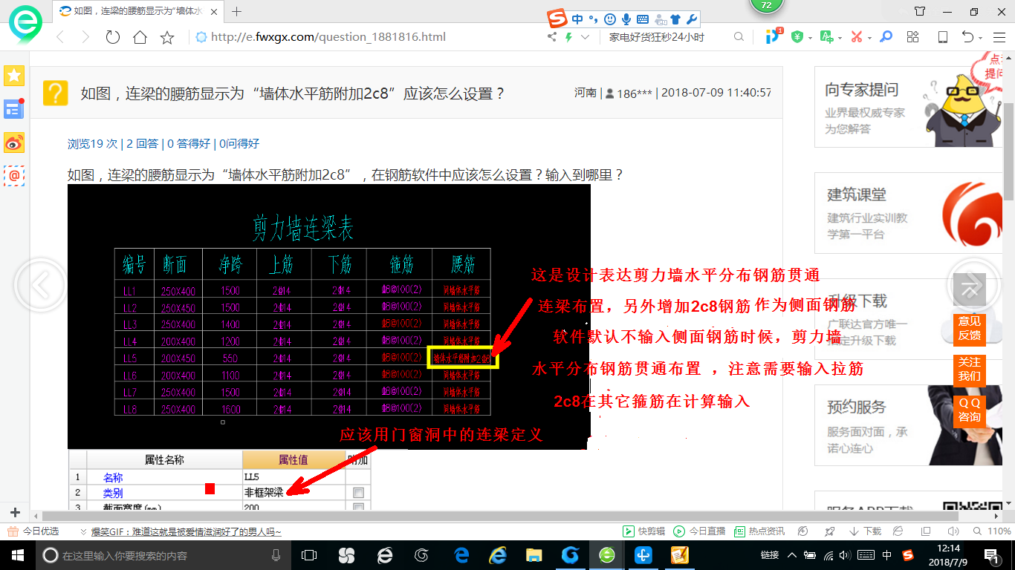Close the current browser tab
Image resolution: width=1015 pixels, height=570 pixels.
(215, 11)
